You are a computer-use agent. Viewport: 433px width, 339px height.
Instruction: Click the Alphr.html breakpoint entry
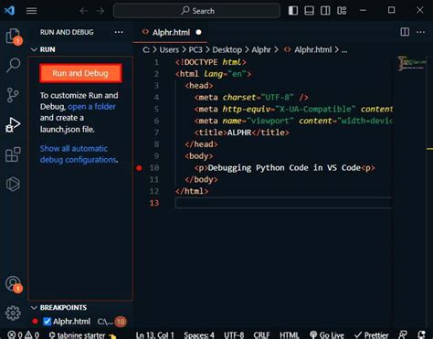click(x=80, y=322)
